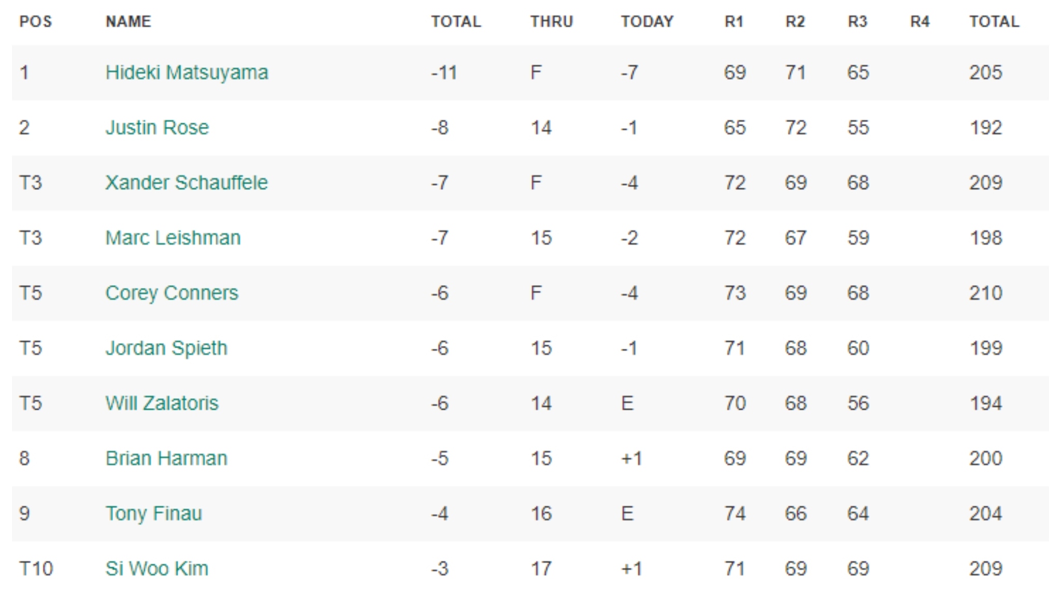Screen dimensions: 1061x598
Task: Click the NAME column header
Action: 128,22
